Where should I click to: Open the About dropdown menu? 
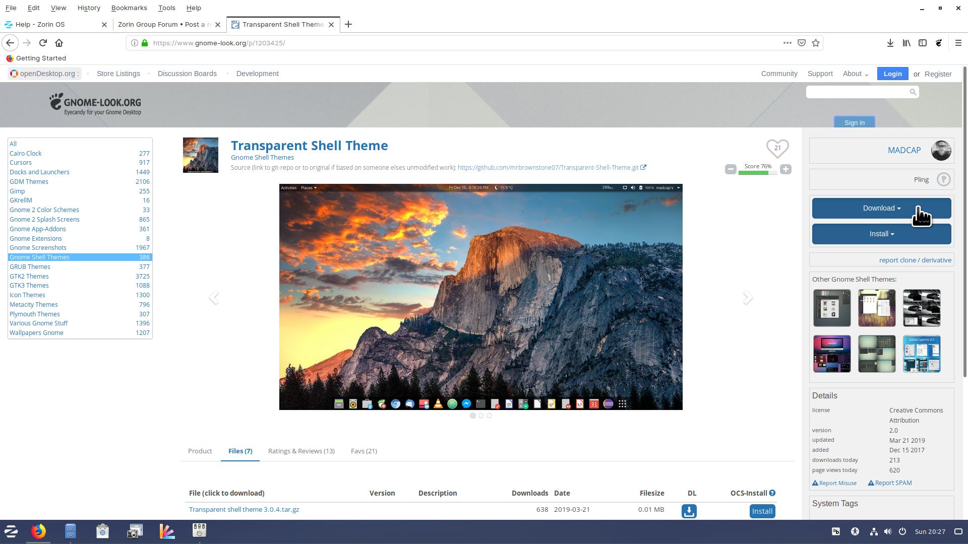(x=855, y=74)
